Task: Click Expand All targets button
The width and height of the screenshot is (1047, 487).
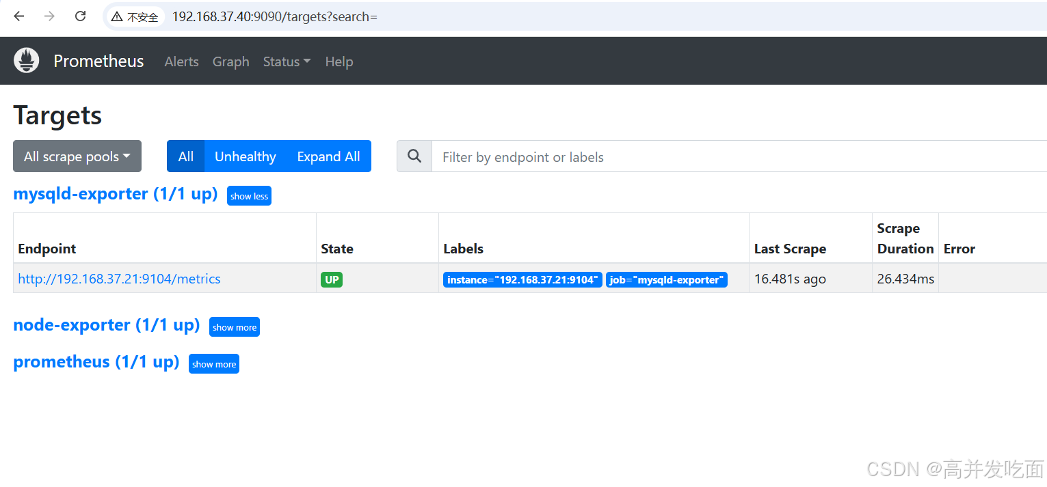Action: (329, 156)
